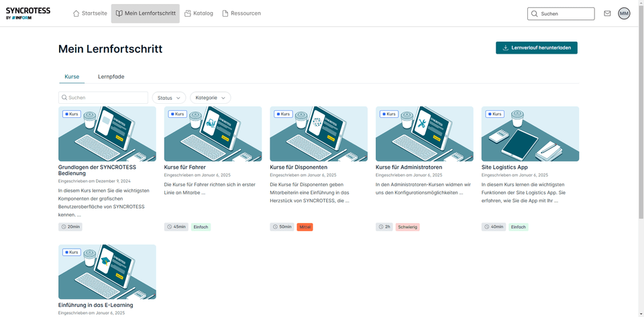Open the Kurse für Administratoren title
The image size is (644, 317).
[409, 168]
